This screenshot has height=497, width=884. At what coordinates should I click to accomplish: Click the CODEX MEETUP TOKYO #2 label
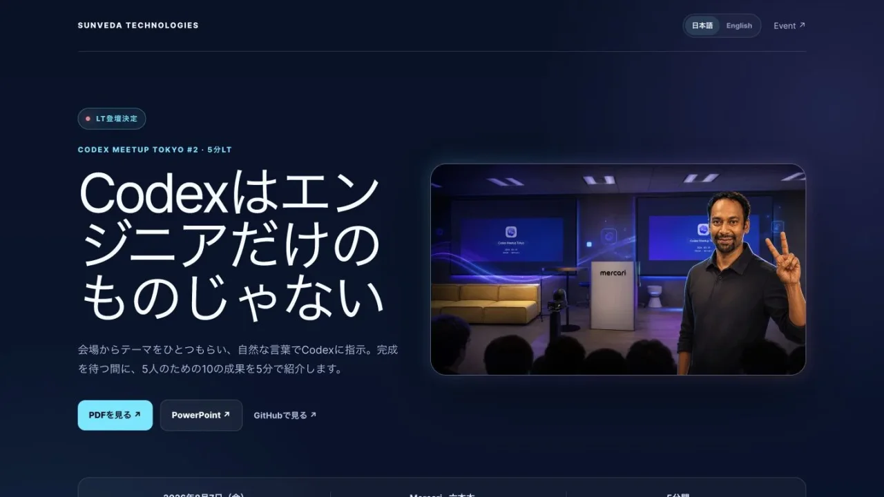pos(155,149)
